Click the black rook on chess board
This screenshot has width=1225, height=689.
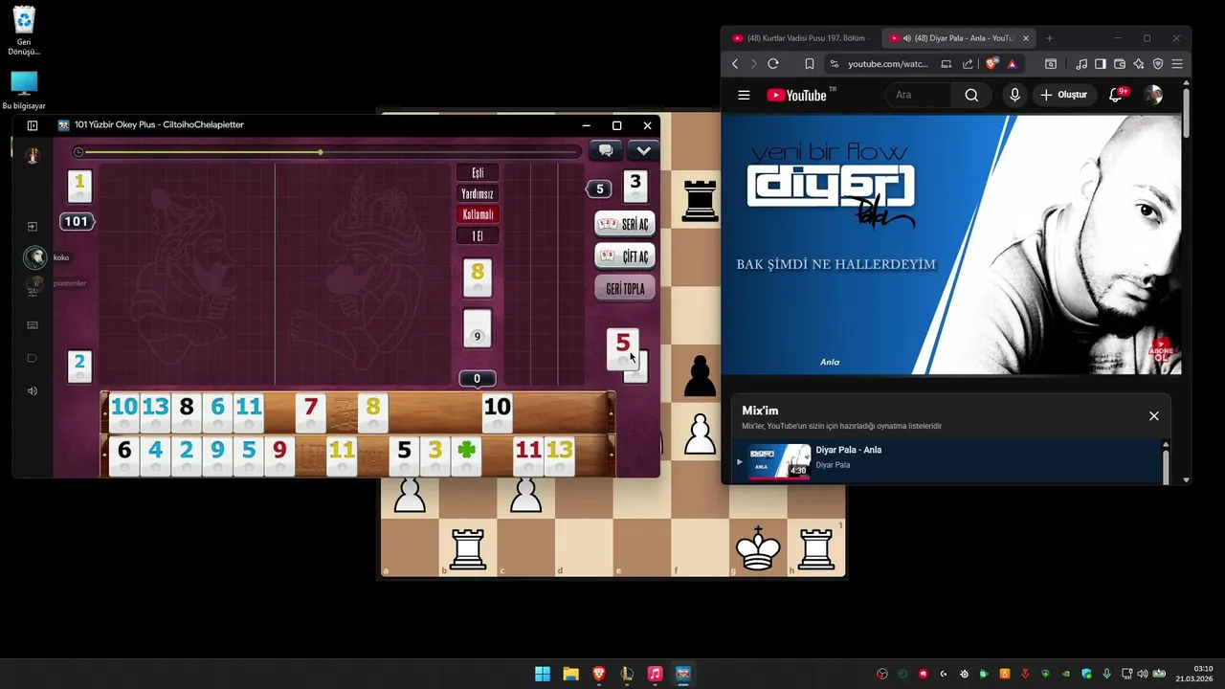click(700, 200)
